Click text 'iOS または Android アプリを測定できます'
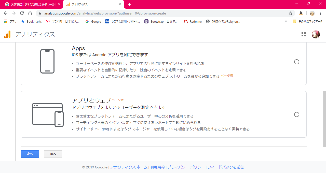326x173 pixels. click(110, 55)
